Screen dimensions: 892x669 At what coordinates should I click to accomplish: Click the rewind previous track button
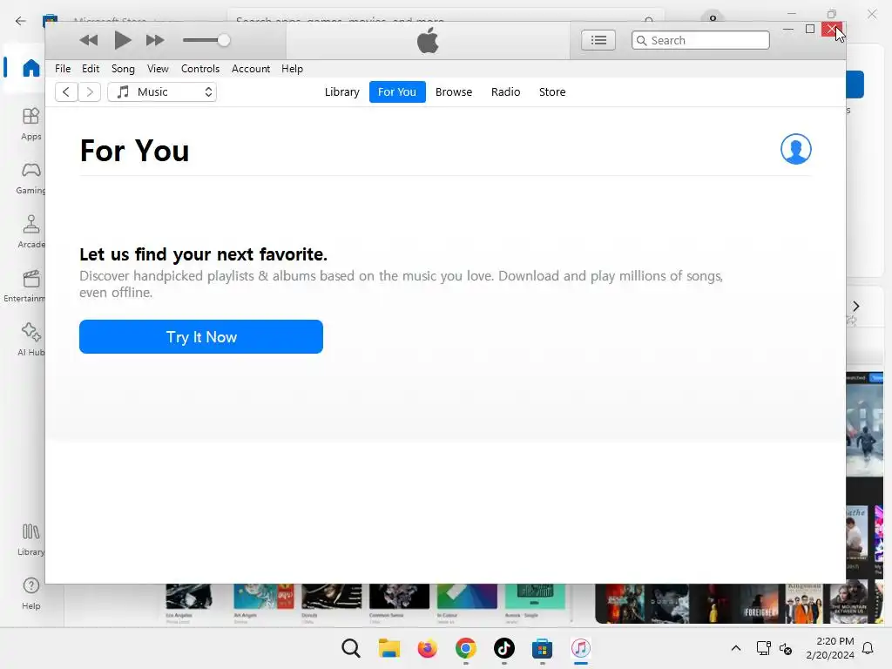pos(88,40)
